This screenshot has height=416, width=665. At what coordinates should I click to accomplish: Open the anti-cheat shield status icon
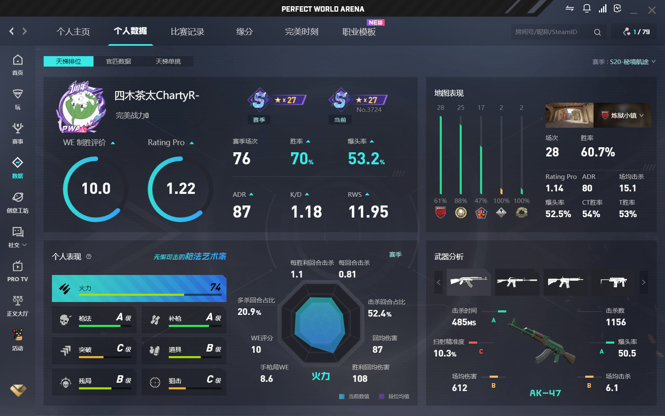[x=618, y=9]
